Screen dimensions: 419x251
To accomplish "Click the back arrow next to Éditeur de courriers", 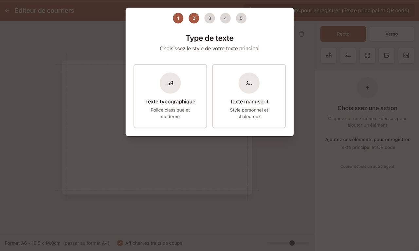I will 7,10.
